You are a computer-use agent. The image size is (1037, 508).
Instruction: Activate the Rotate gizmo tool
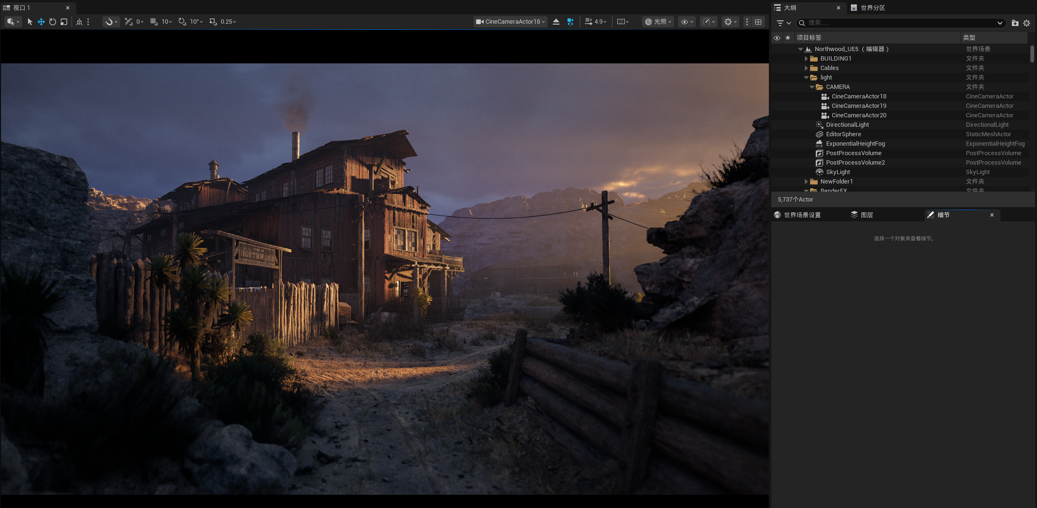pyautogui.click(x=53, y=22)
